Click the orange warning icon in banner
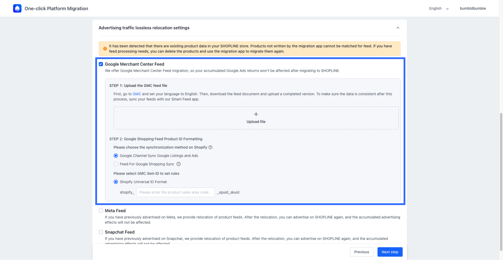Image resolution: width=503 pixels, height=260 pixels. click(105, 49)
